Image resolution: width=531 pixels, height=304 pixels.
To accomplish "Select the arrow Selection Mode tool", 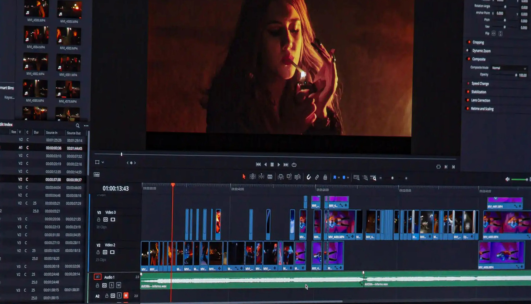I will (244, 177).
